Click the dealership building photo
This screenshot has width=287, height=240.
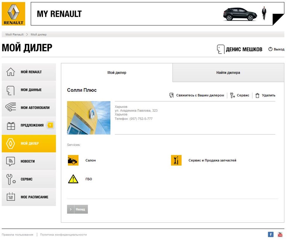[x=88, y=118]
